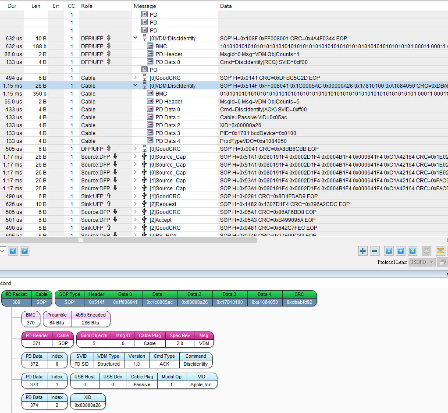Click the up arrow in the [2]Request role cell
The image size is (448, 413).
(109, 204)
